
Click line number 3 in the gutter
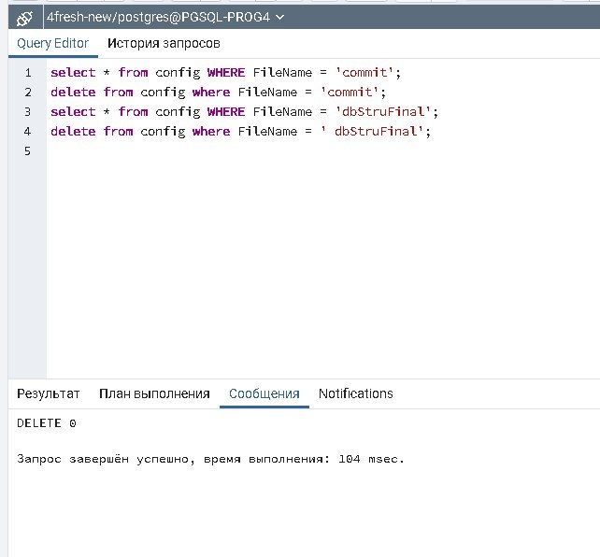pos(28,112)
